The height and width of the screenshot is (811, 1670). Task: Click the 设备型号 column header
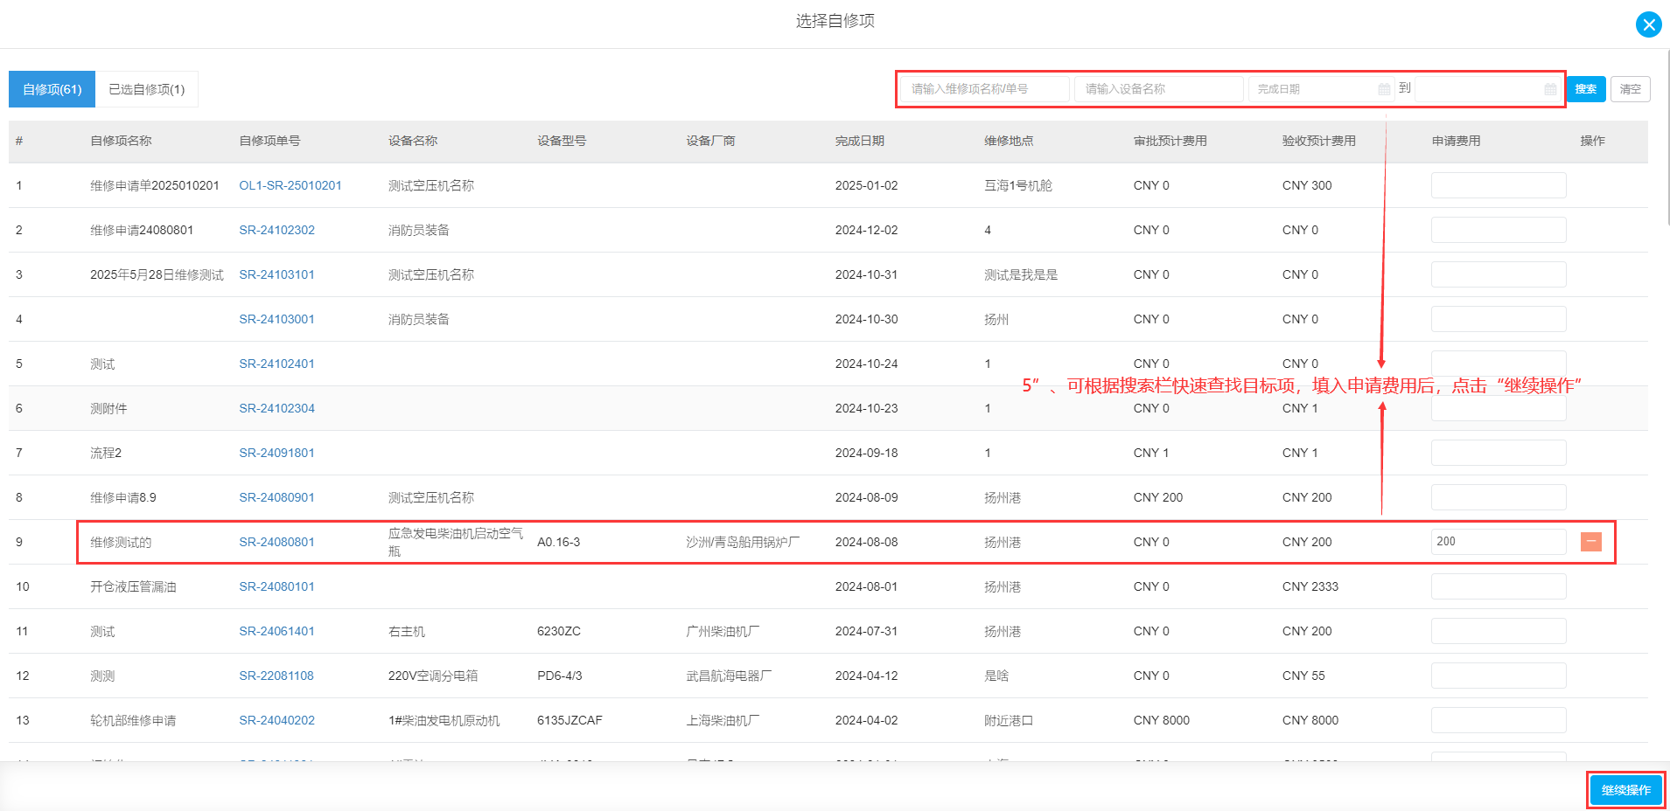click(562, 141)
